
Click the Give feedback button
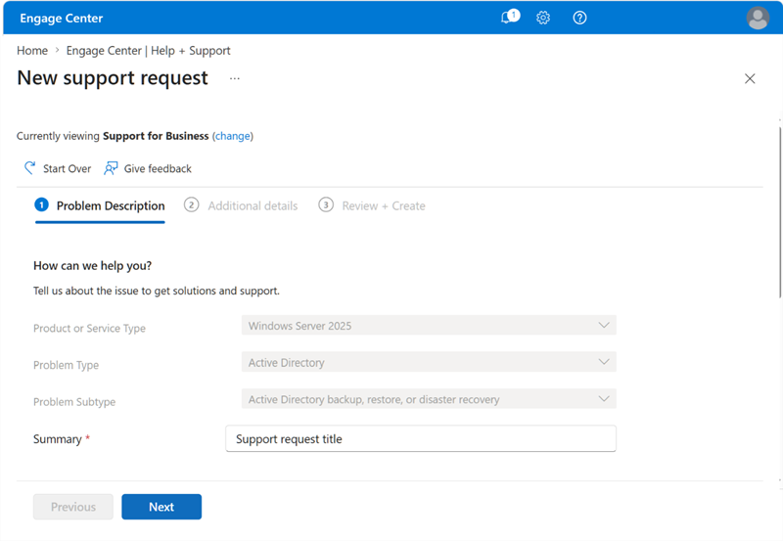coord(148,168)
